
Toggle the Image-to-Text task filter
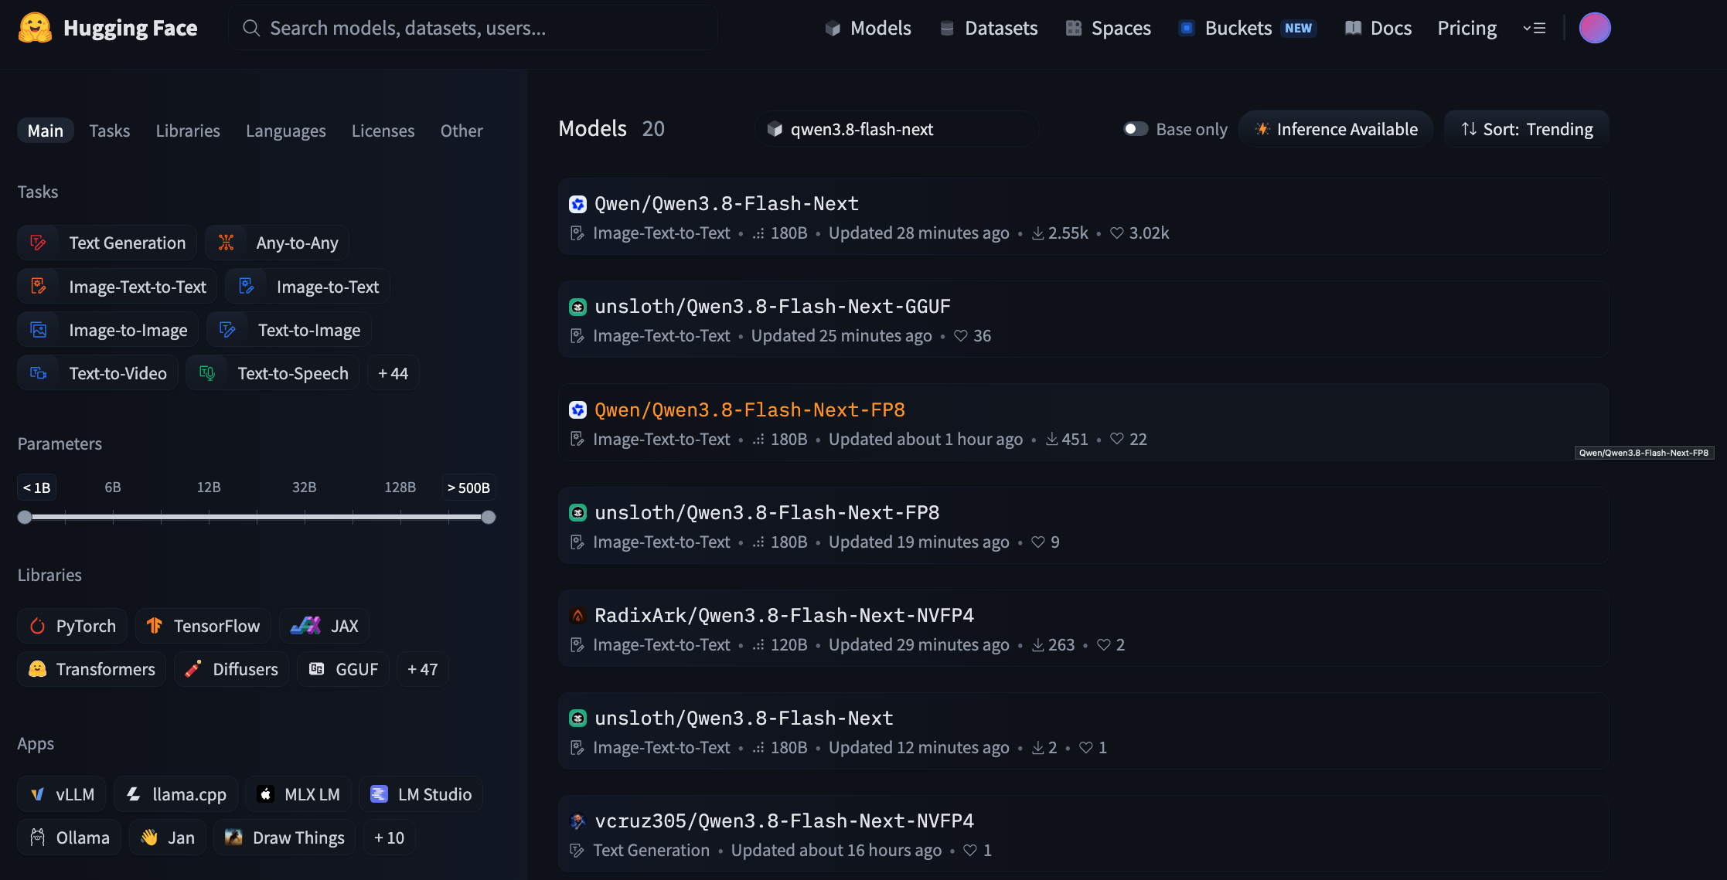[308, 287]
